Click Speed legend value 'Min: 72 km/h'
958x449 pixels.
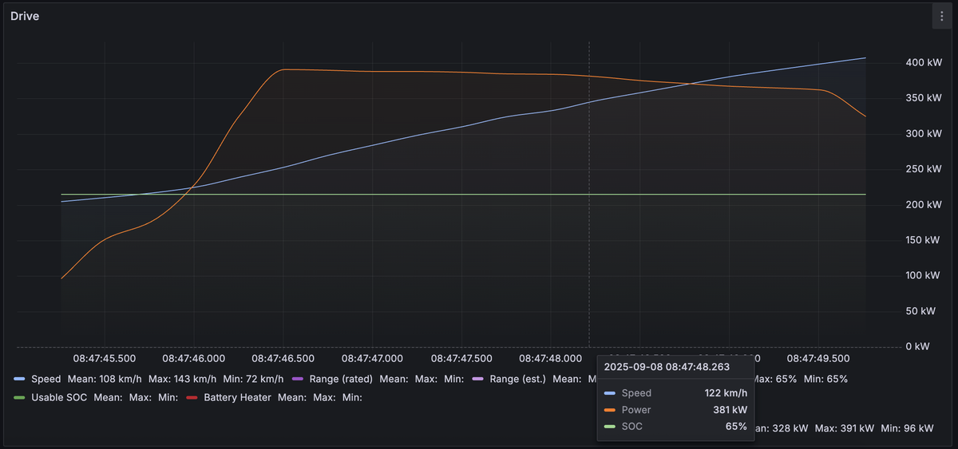pyautogui.click(x=253, y=379)
